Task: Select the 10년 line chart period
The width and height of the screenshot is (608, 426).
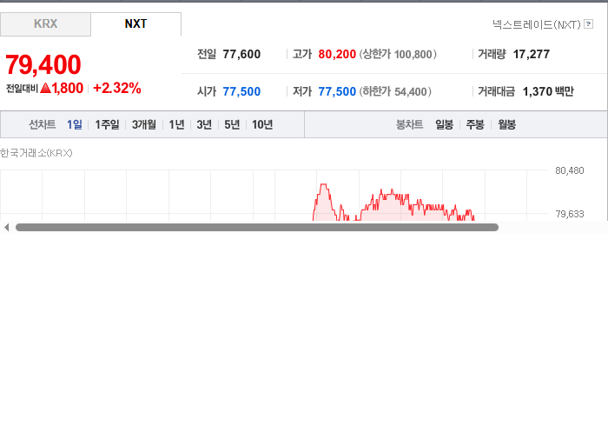Action: point(262,124)
